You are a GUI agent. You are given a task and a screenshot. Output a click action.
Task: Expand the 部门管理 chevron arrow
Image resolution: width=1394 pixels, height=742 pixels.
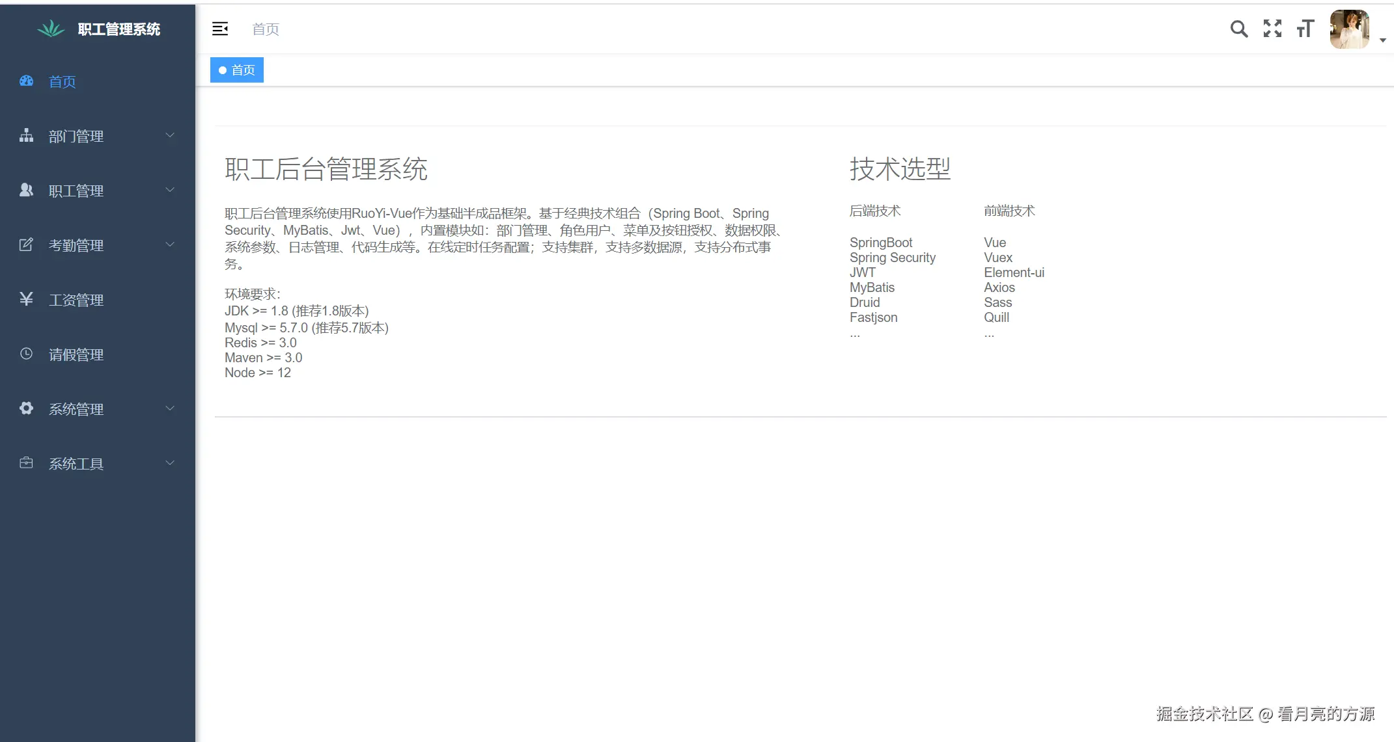tap(170, 135)
